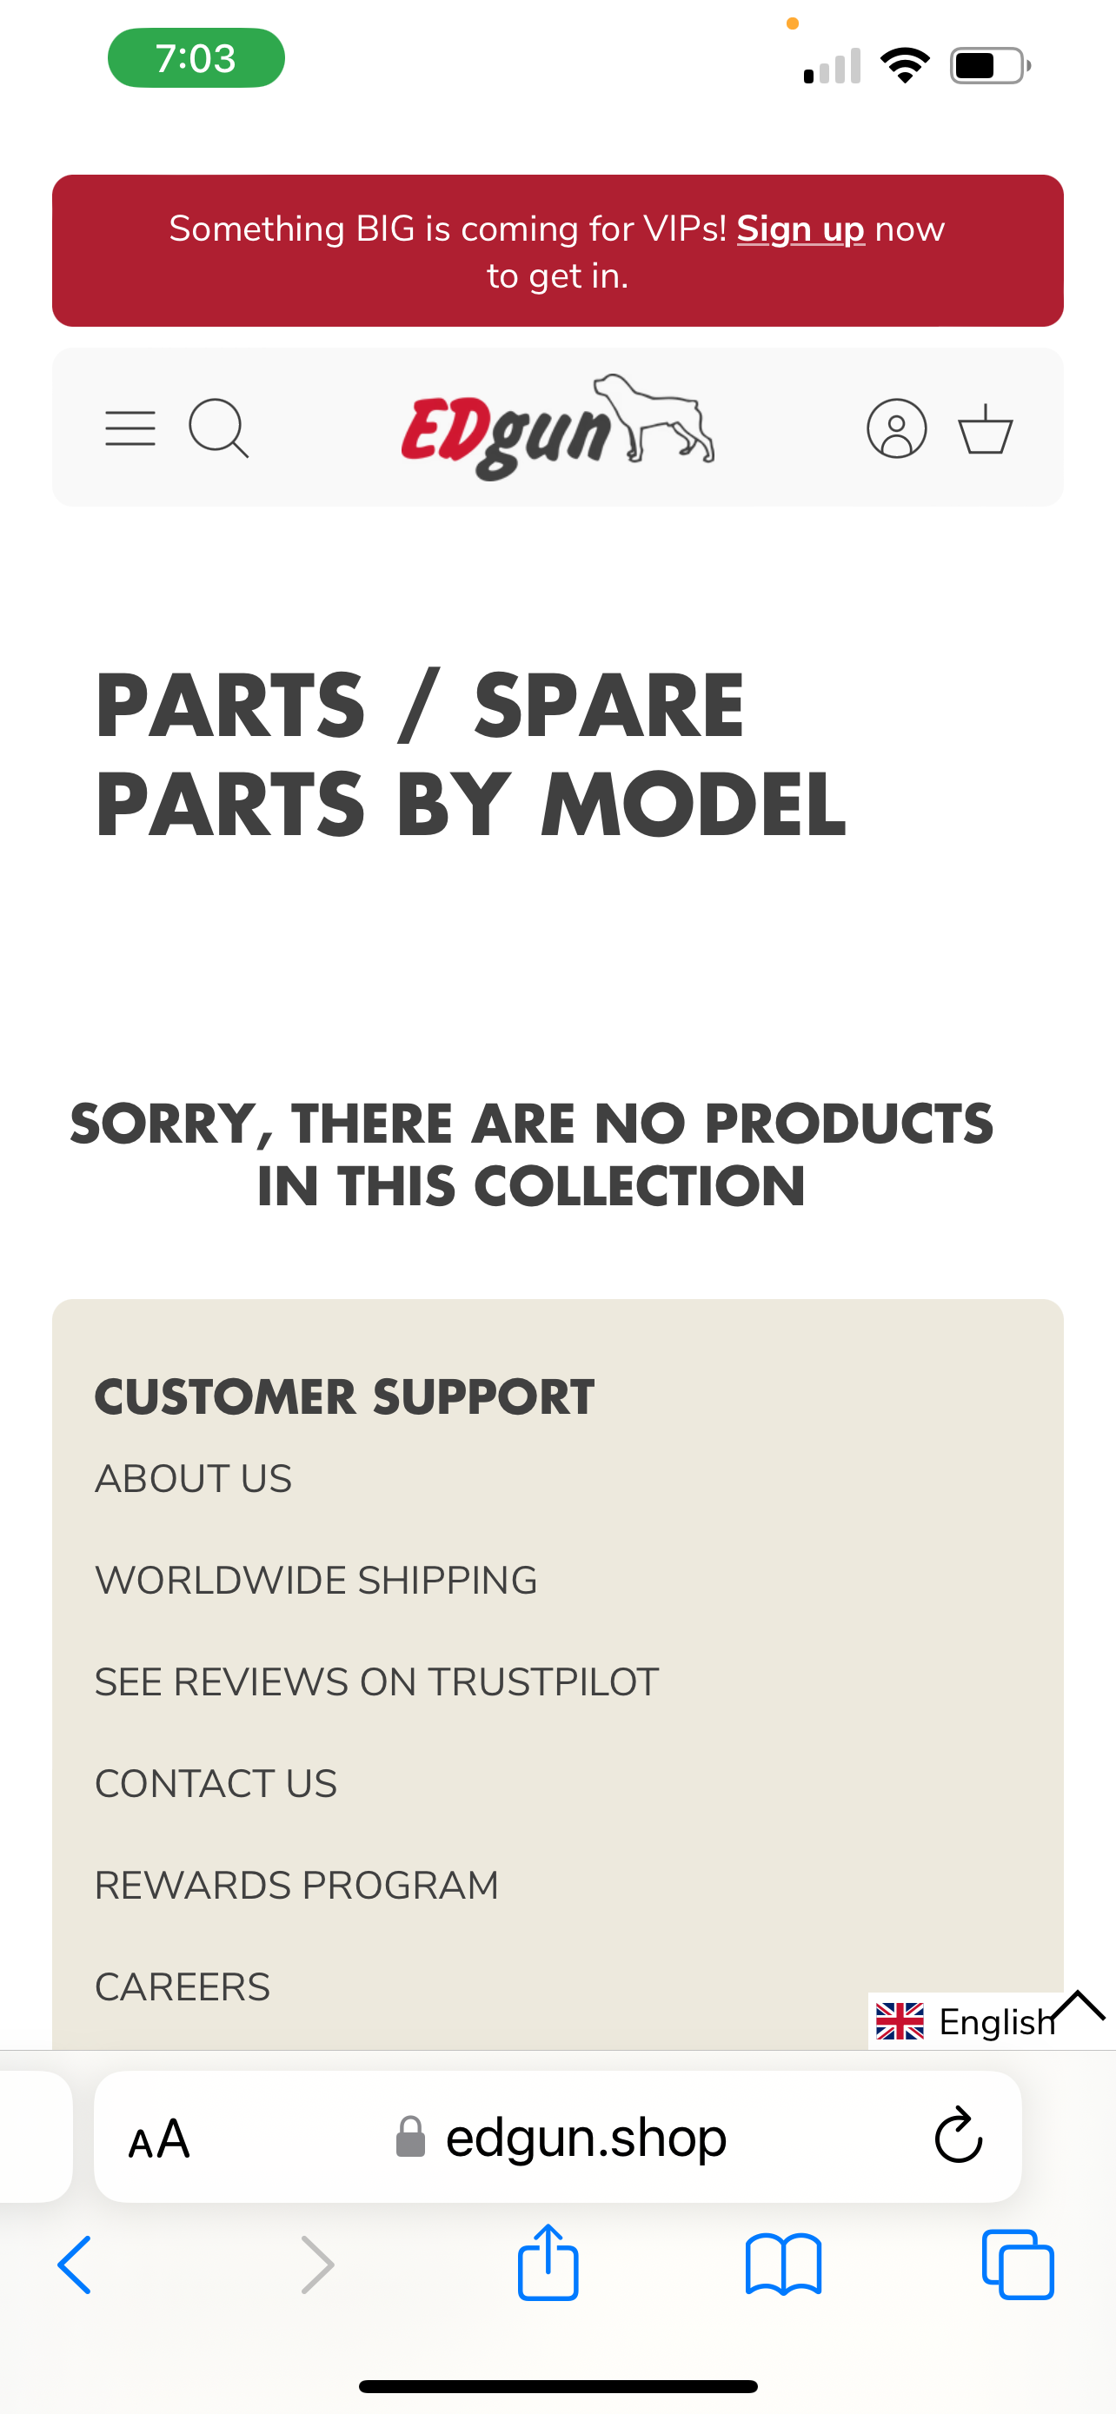
Task: Open the hamburger menu
Action: 130,428
